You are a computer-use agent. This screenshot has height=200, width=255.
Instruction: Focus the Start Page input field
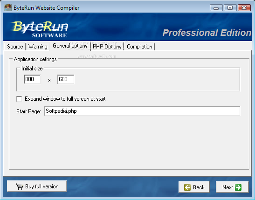click(142, 111)
